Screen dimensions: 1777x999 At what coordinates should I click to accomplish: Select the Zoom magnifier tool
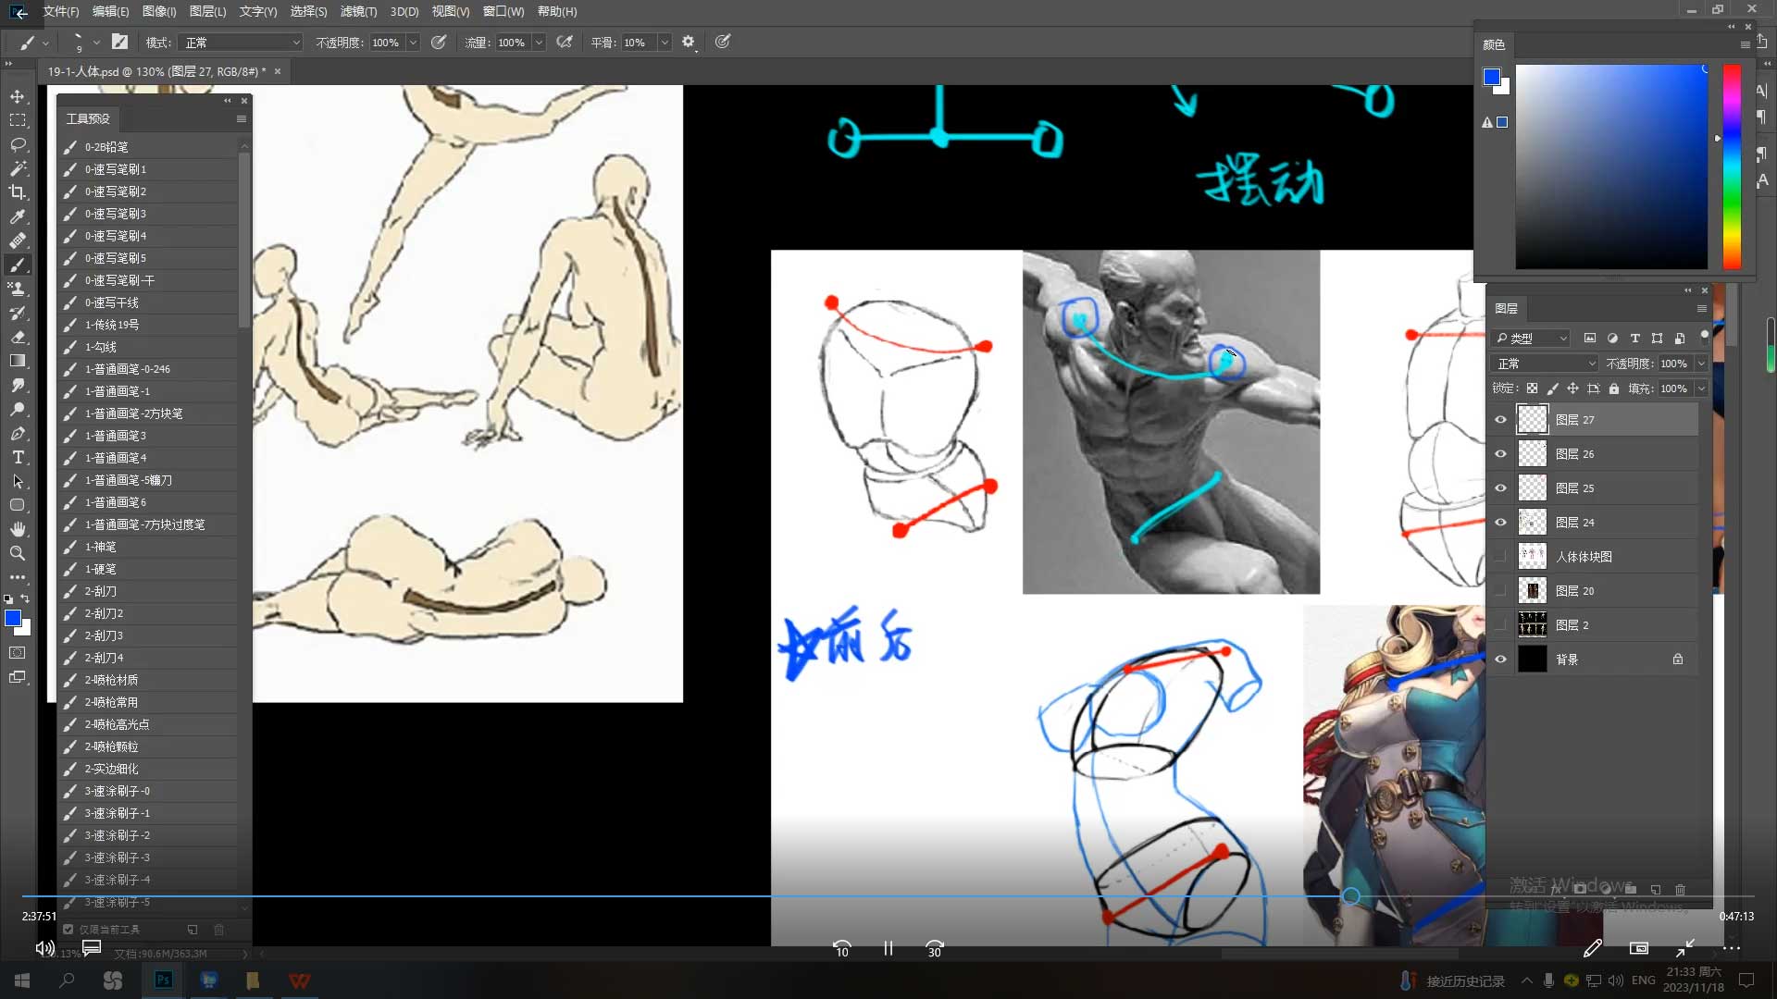(18, 553)
